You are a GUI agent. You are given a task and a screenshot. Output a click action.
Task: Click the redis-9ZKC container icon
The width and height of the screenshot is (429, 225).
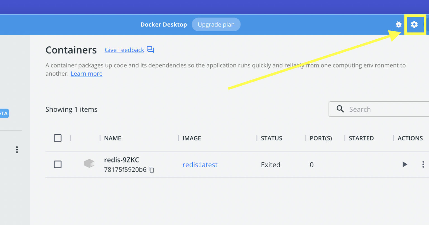point(89,163)
